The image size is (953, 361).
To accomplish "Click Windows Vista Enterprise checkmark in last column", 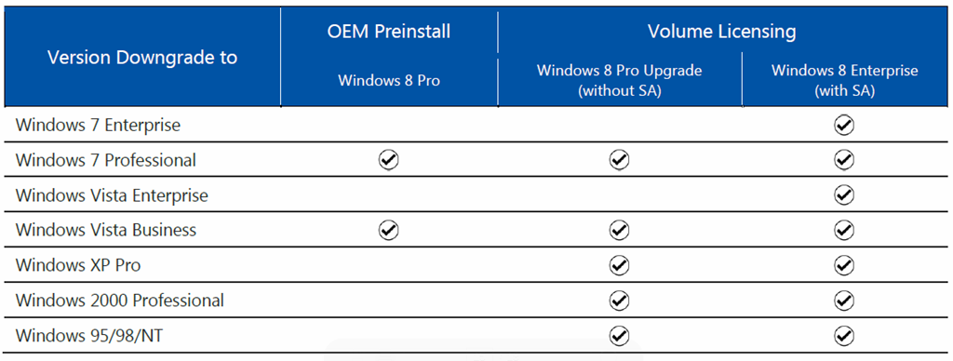I will coord(844,195).
